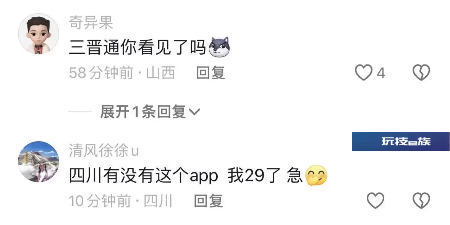
Task: Reply to the 三晋通 comment
Action: point(210,73)
